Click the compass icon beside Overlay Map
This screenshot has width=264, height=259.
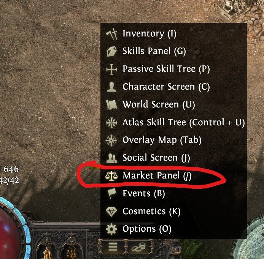click(111, 141)
